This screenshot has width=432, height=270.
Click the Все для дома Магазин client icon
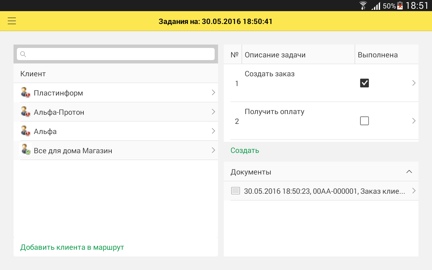[x=26, y=150]
